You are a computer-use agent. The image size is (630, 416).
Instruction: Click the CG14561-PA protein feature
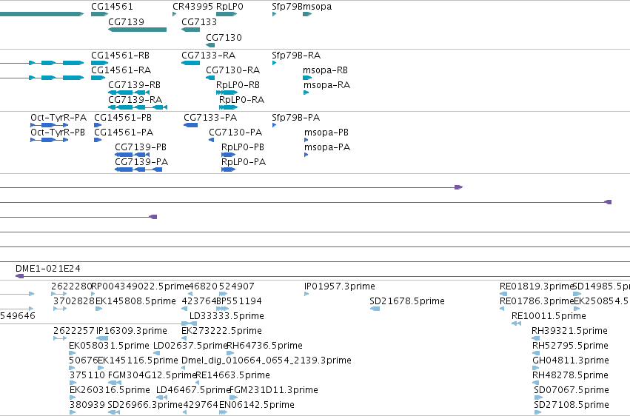tap(98, 140)
